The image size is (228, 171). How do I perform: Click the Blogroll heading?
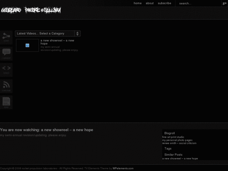pos(170,133)
